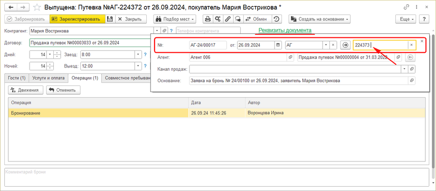Show hint question mark next to Выезд
This screenshot has height=191, width=436.
pyautogui.click(x=145, y=66)
